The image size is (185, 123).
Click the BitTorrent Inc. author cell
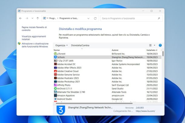tap(118, 54)
